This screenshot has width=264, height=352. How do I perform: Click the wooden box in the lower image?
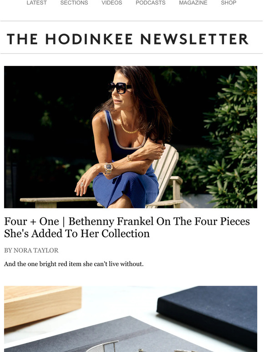(43, 306)
